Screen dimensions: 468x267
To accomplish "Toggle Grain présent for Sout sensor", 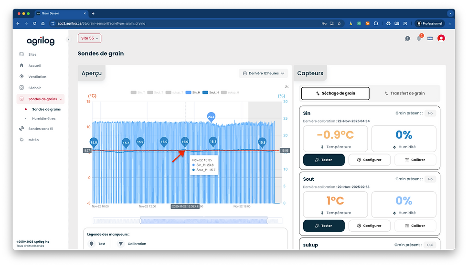I will click(430, 179).
